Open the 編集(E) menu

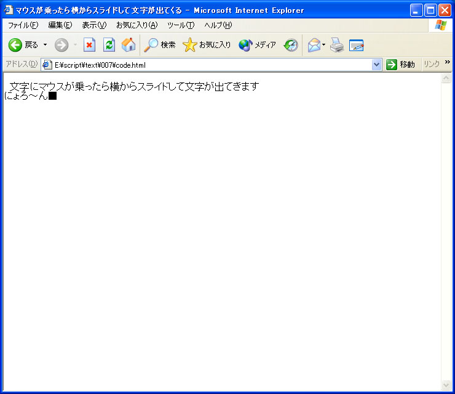[x=60, y=25]
